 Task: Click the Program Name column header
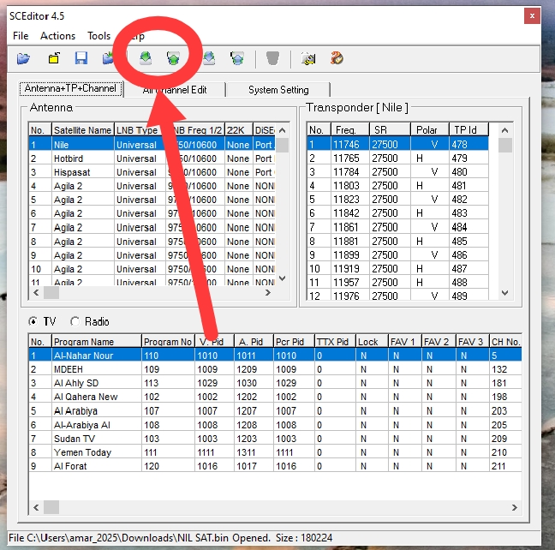[x=96, y=342]
